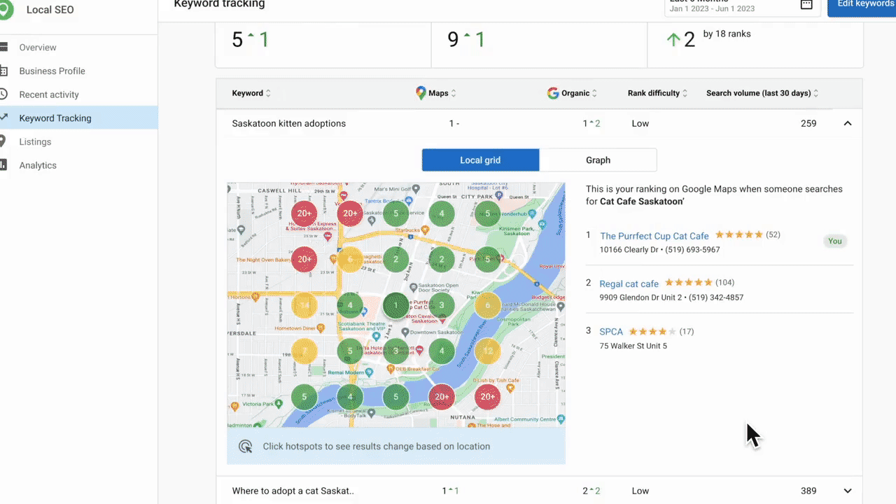Viewport: 896px width, 504px height.
Task: Collapse the Saskatoon kitten adoptions row
Action: (x=847, y=124)
